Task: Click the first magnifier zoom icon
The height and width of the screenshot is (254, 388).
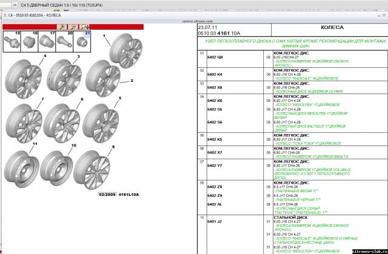Action: point(62,27)
